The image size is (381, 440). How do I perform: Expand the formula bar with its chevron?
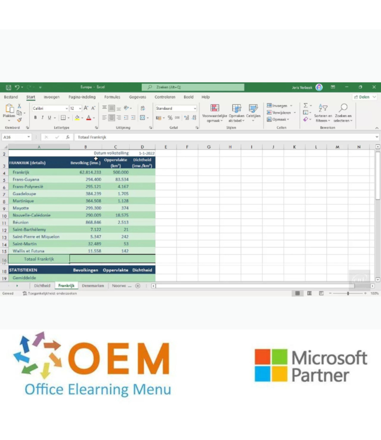click(377, 137)
